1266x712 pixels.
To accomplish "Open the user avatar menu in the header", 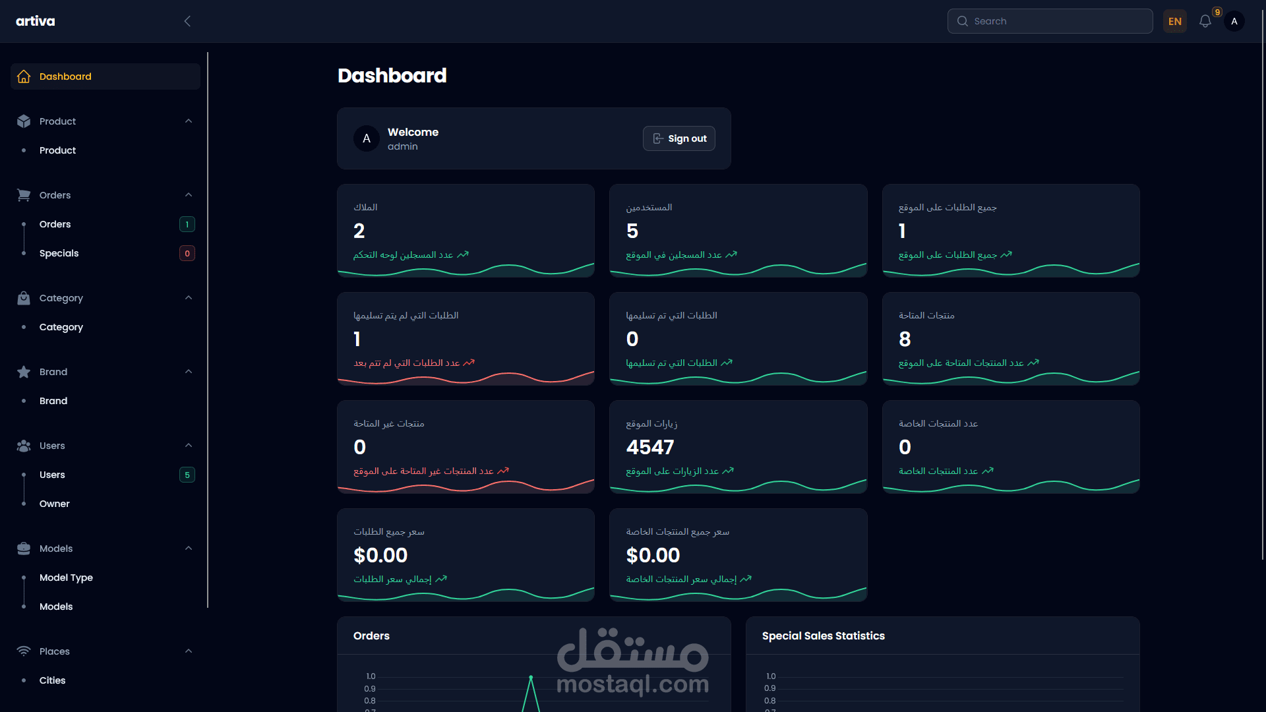I will pyautogui.click(x=1234, y=21).
